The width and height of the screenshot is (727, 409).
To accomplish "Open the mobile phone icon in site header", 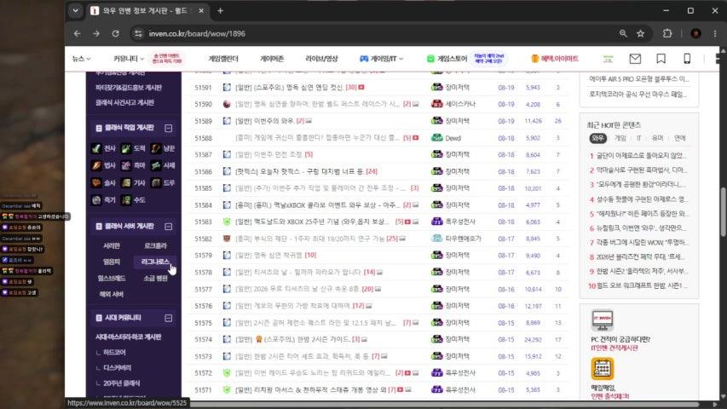I will tap(687, 59).
